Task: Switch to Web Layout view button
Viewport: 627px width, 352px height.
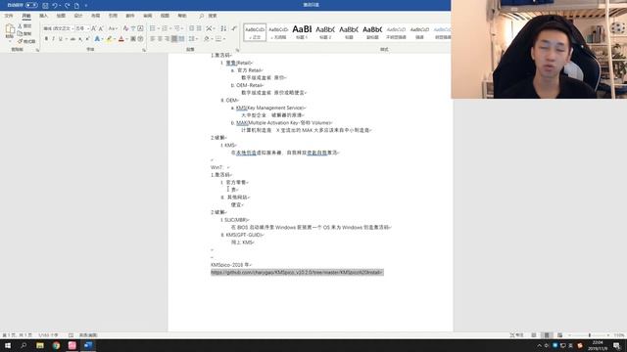Action: pyautogui.click(x=559, y=335)
